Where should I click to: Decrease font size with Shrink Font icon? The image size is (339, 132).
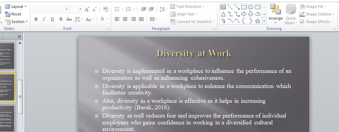[x=94, y=9]
